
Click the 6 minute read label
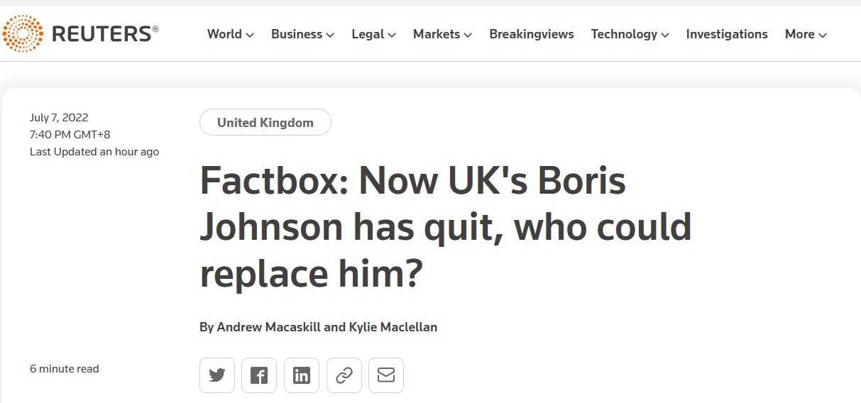coord(65,369)
